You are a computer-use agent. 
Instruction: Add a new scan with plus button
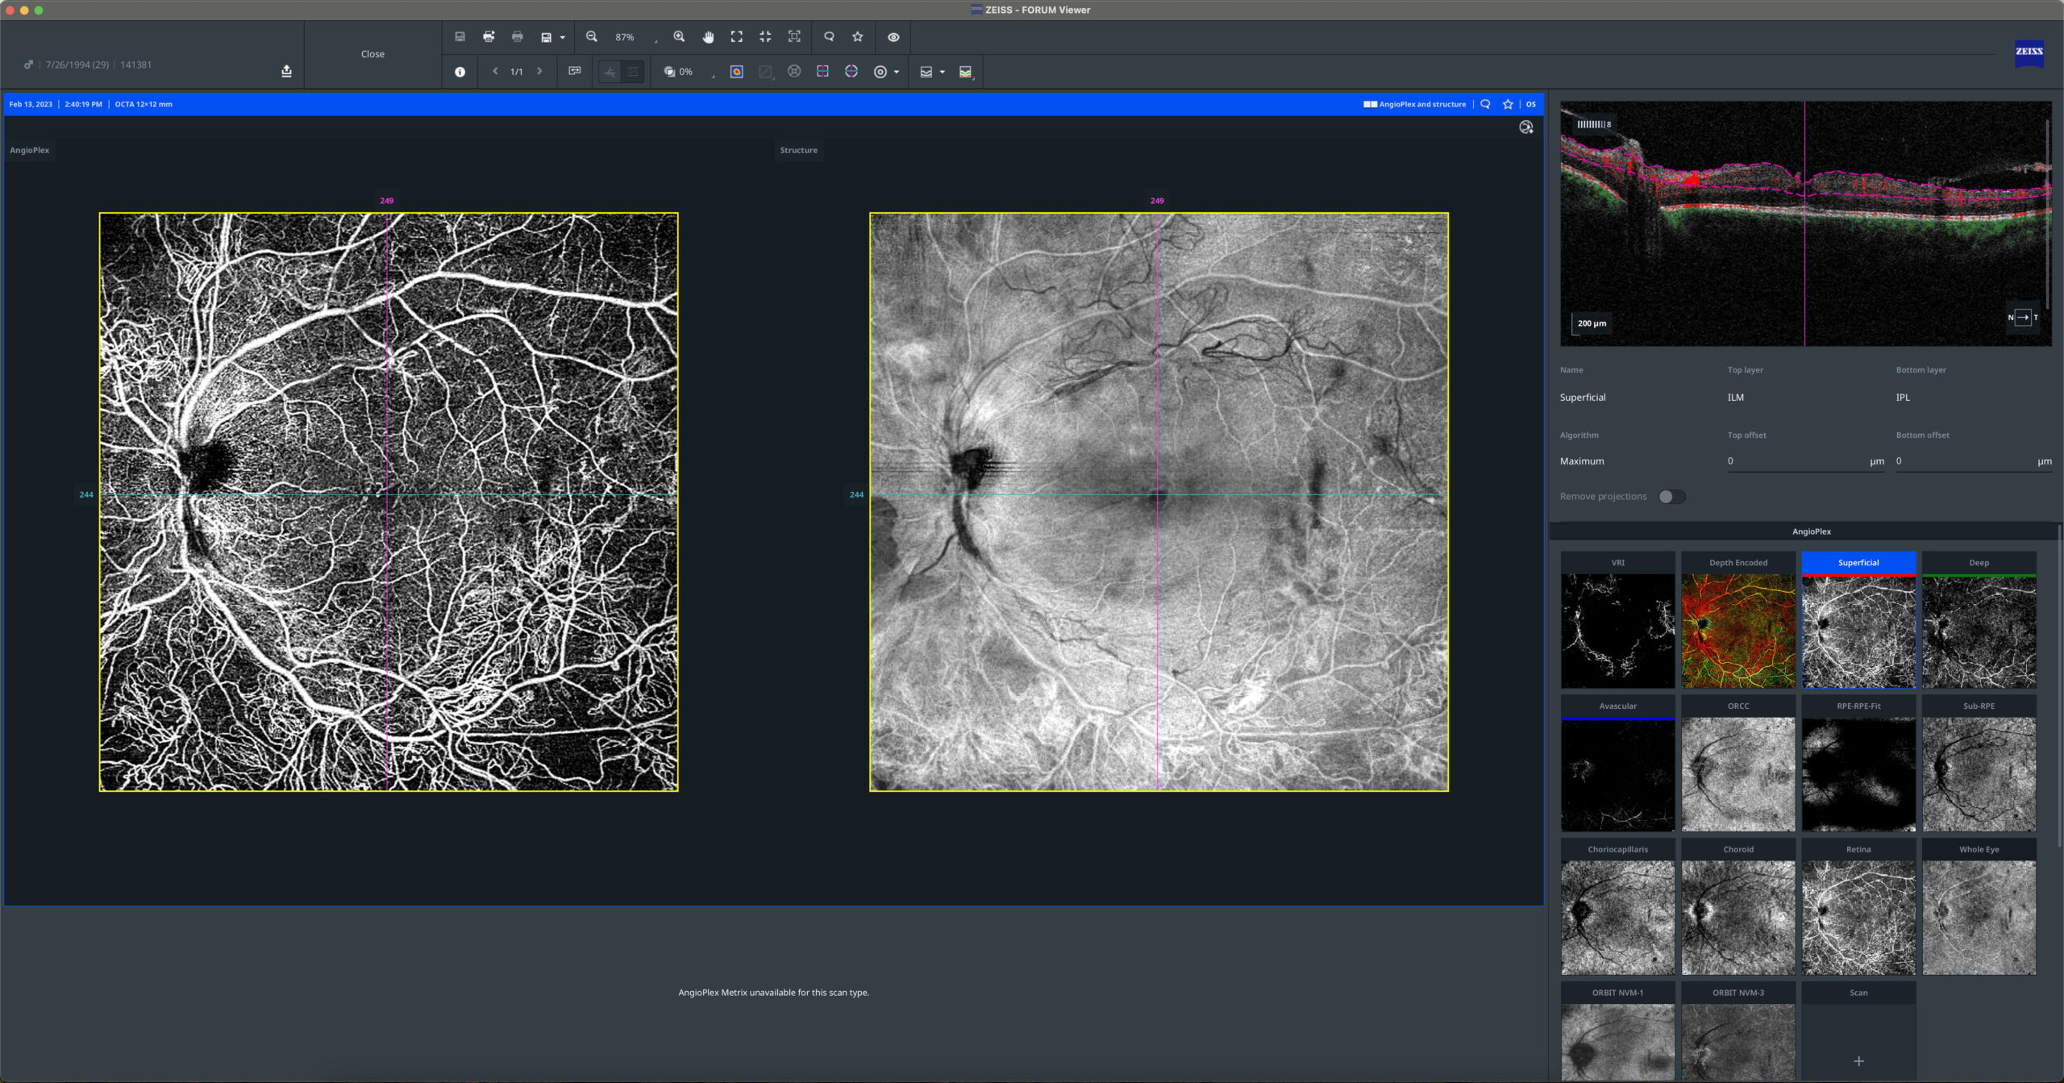[1858, 1060]
